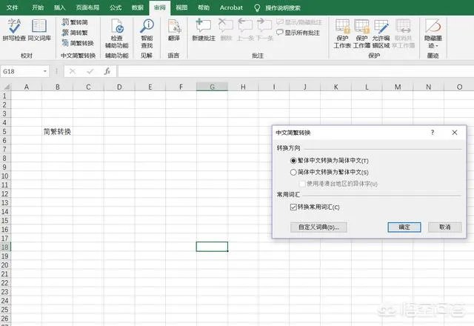
Task: Click 保护工作簿 protect workbook
Action: click(361, 33)
